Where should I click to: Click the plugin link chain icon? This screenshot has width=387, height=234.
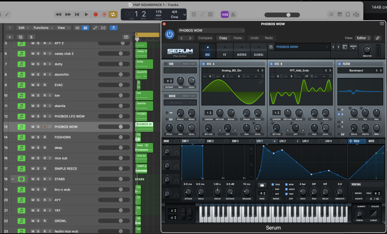coord(377,38)
